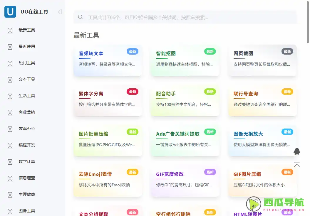Click the back-to-top arrow icon
Image resolution: width=310 pixels, height=216 pixels.
297,165
